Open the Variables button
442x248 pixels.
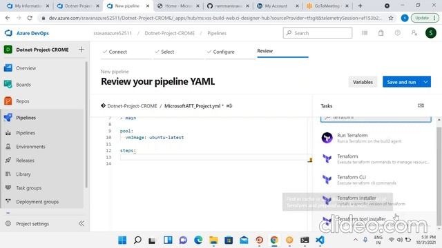363,82
